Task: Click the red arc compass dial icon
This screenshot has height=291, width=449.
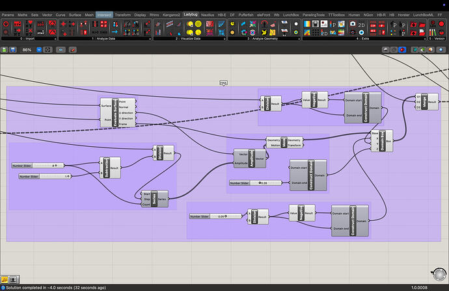Action: (264, 24)
